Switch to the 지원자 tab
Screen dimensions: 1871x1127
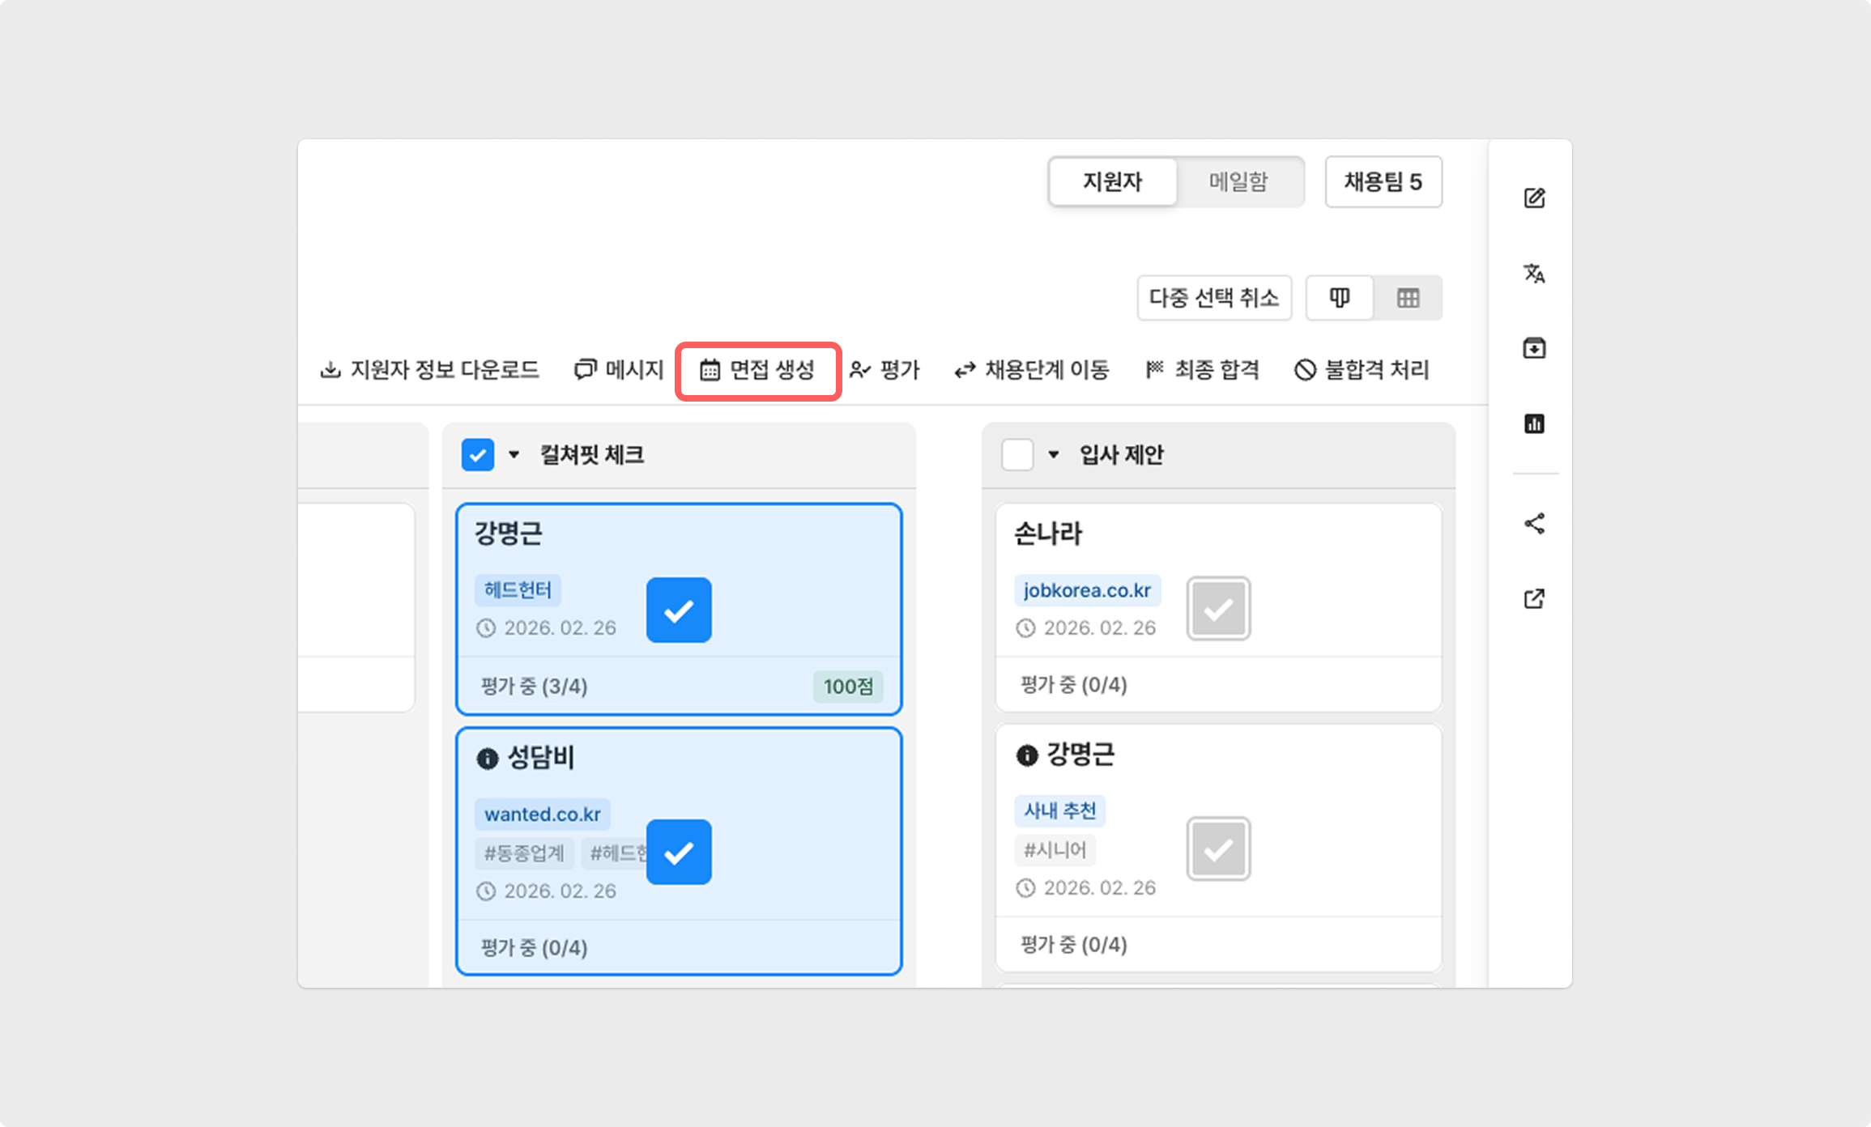click(x=1113, y=181)
